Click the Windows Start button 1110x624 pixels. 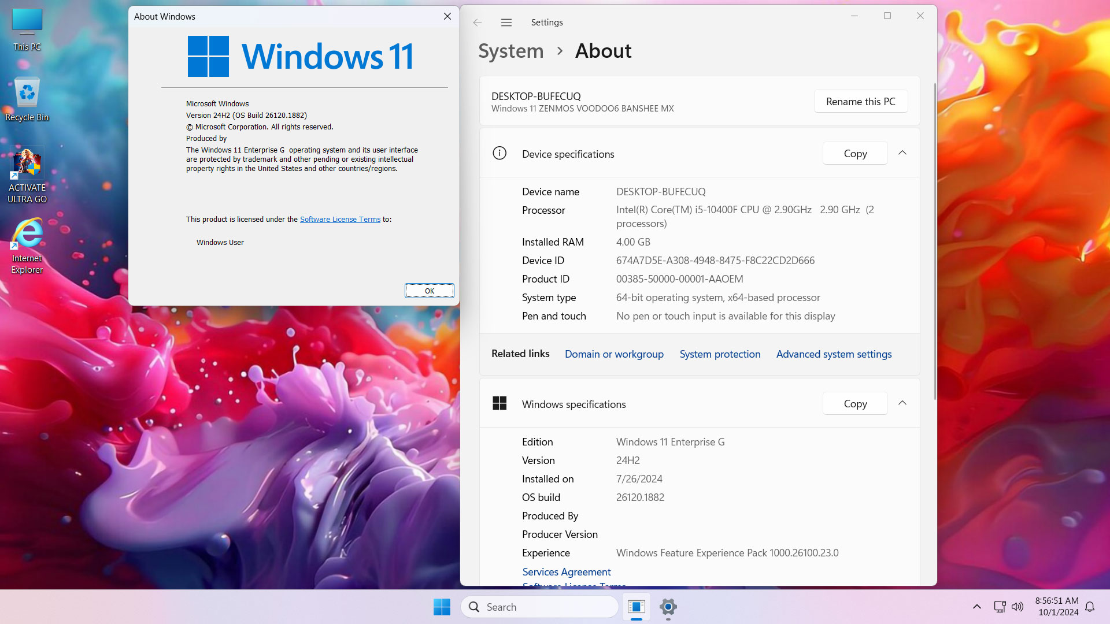point(442,607)
